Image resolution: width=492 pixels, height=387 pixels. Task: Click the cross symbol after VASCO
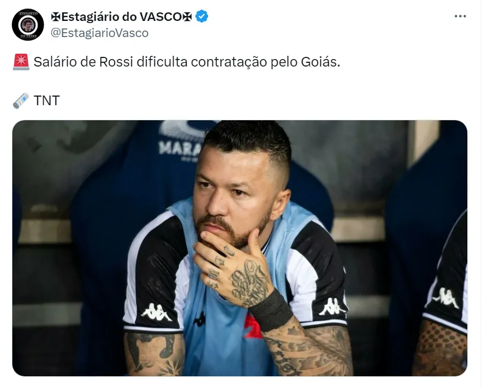tap(187, 17)
